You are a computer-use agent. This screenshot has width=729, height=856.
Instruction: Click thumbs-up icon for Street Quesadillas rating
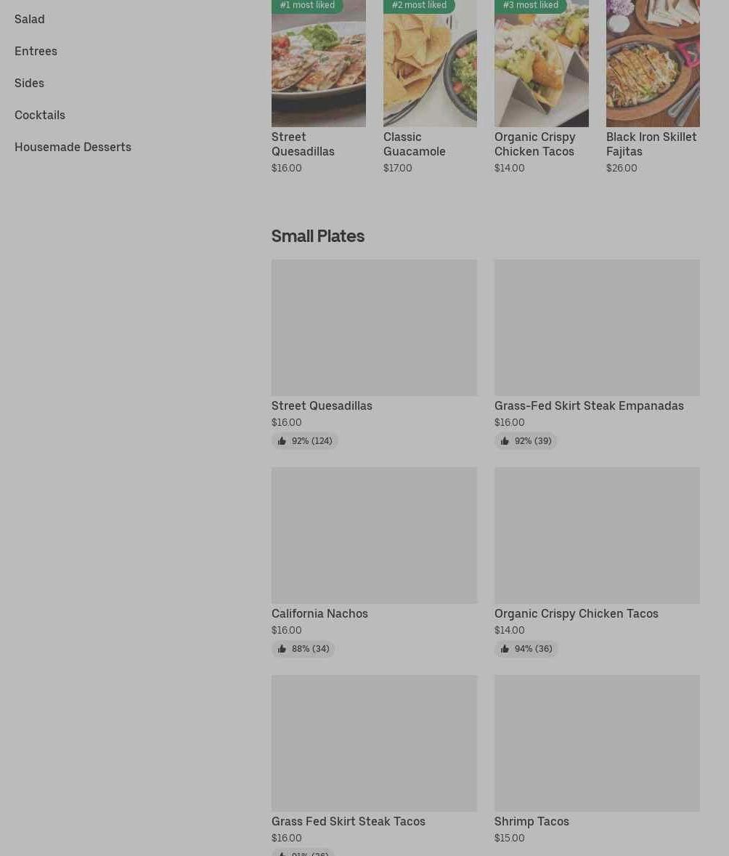282,441
